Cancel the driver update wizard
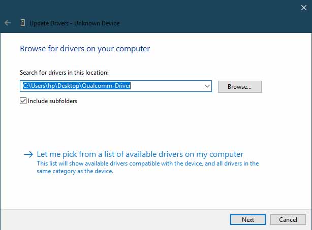312x230 pixels. coord(288,219)
